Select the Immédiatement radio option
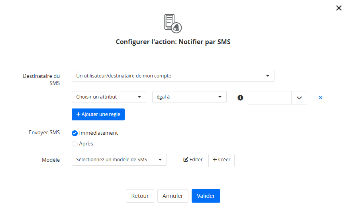 coord(74,134)
